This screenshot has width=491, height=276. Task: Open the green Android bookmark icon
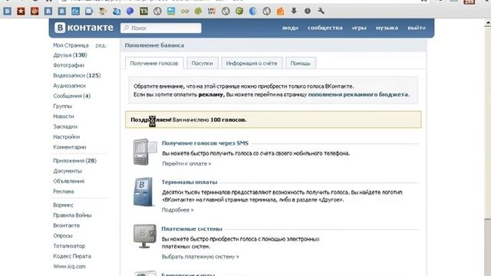(x=198, y=11)
